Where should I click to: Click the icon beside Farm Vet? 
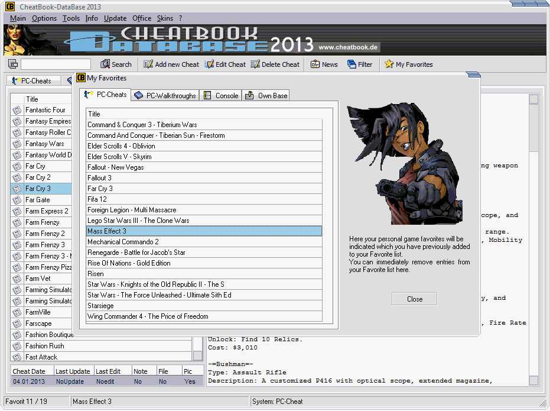pyautogui.click(x=17, y=279)
